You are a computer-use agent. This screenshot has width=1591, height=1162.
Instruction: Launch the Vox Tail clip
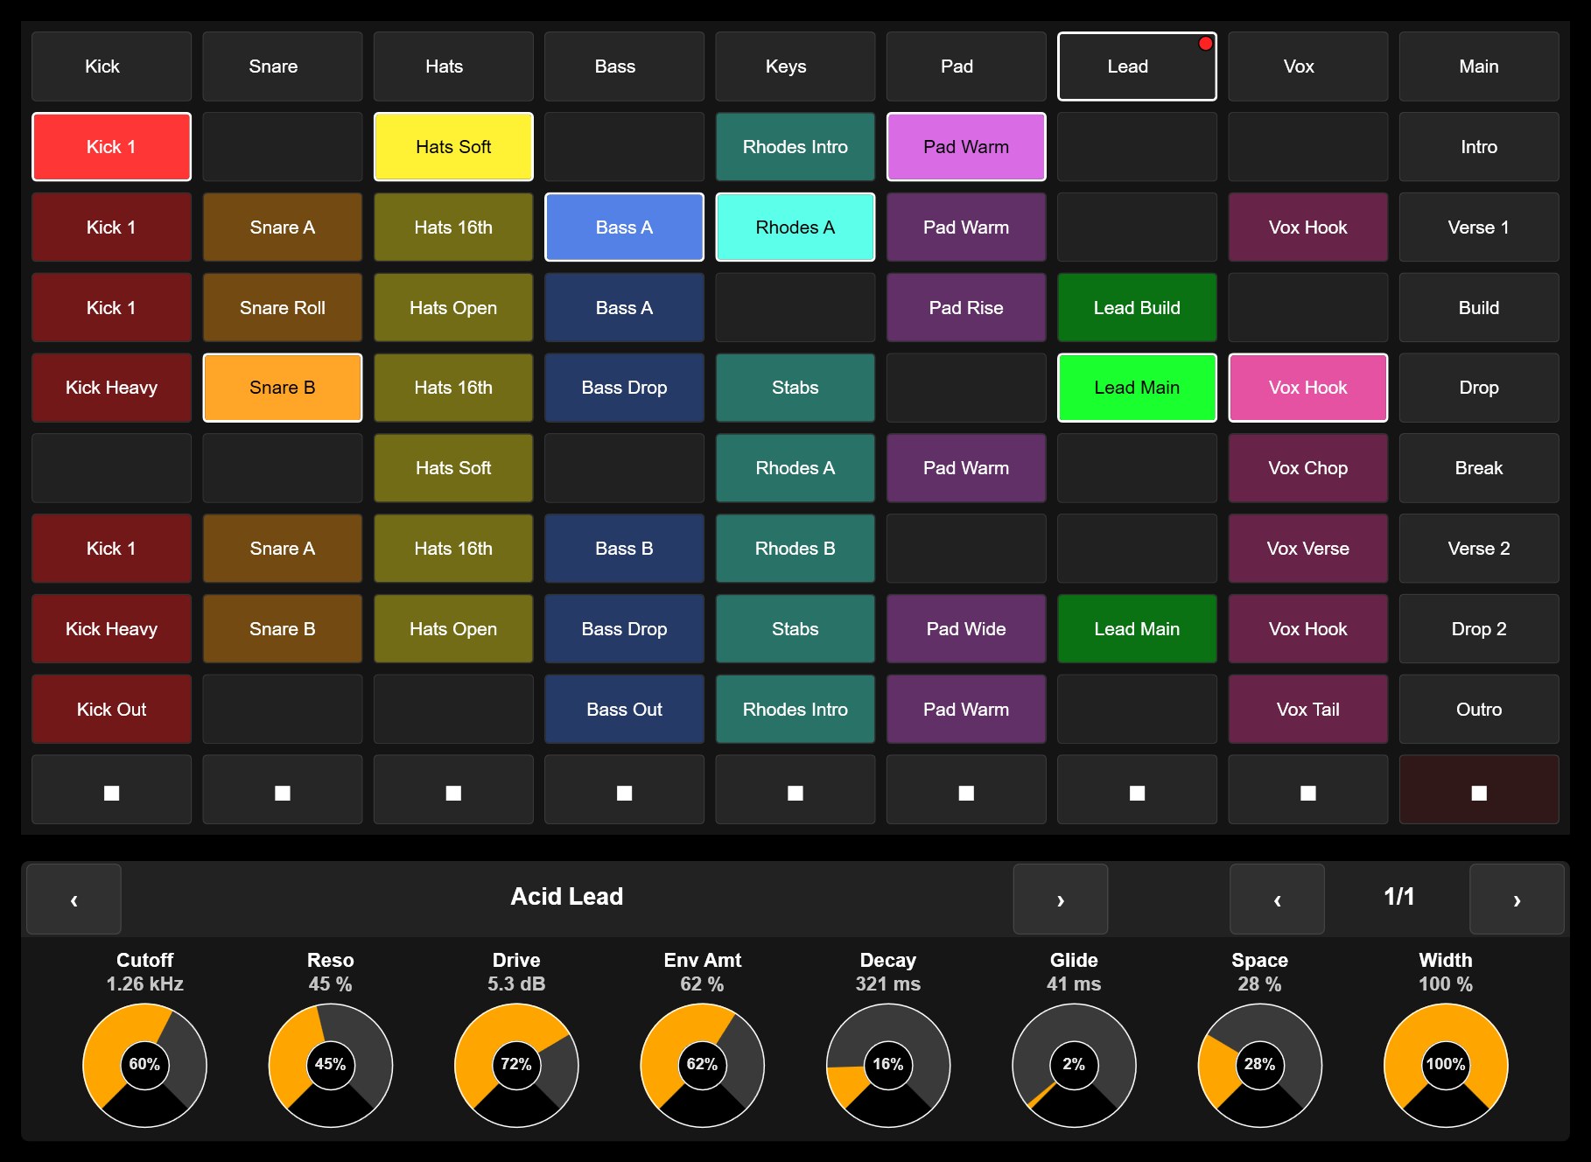coord(1307,710)
